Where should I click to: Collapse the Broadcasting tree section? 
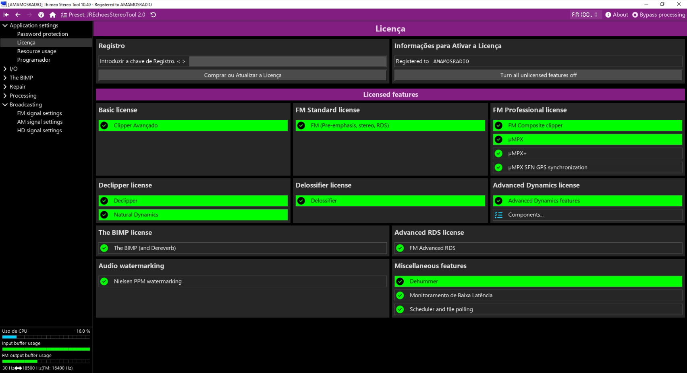click(x=5, y=104)
